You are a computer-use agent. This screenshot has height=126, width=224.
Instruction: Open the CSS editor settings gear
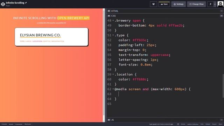109,16
